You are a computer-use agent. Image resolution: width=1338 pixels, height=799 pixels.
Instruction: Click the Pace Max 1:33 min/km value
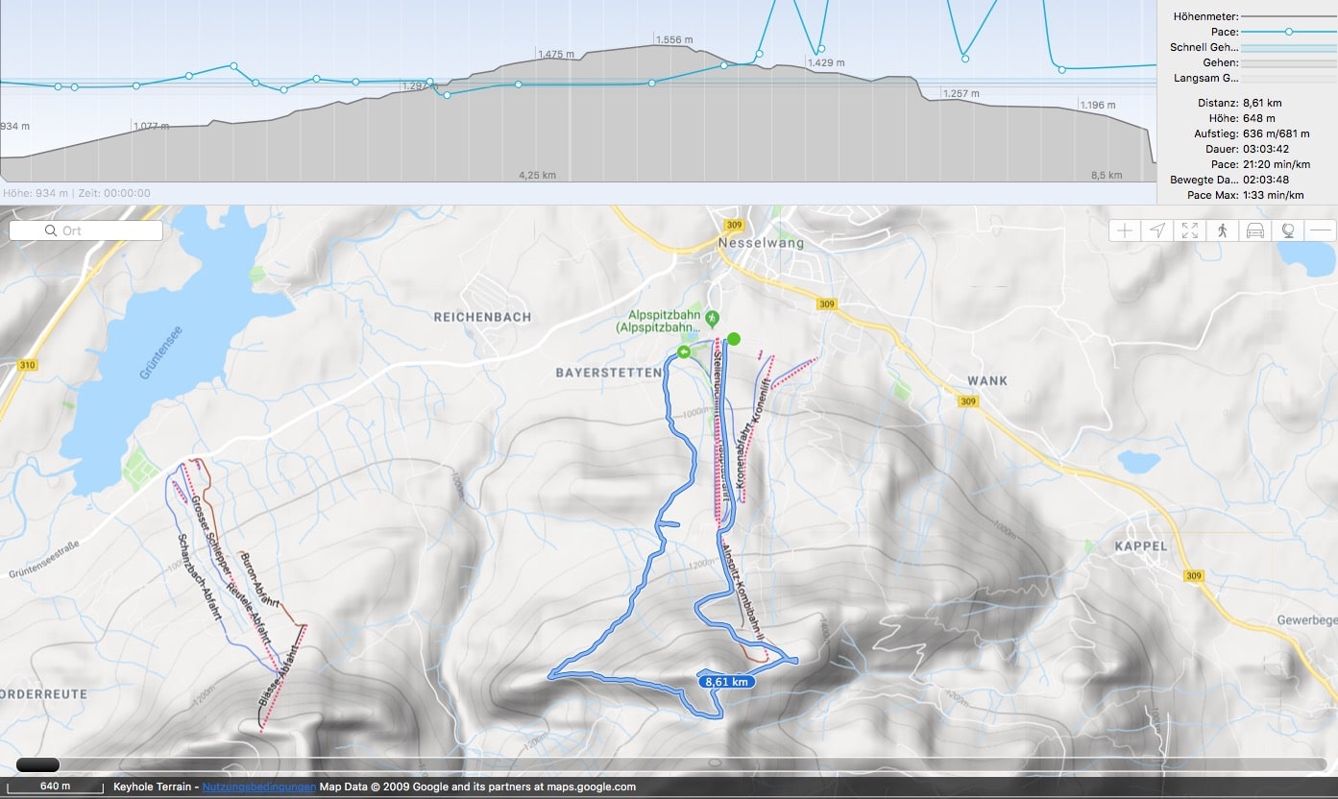(1273, 195)
